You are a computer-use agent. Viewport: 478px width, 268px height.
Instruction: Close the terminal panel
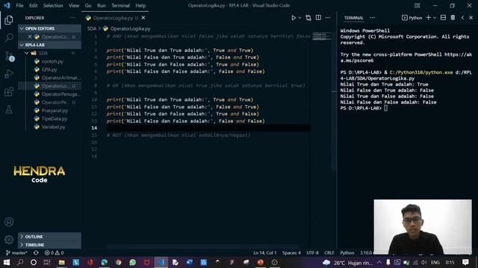point(471,18)
